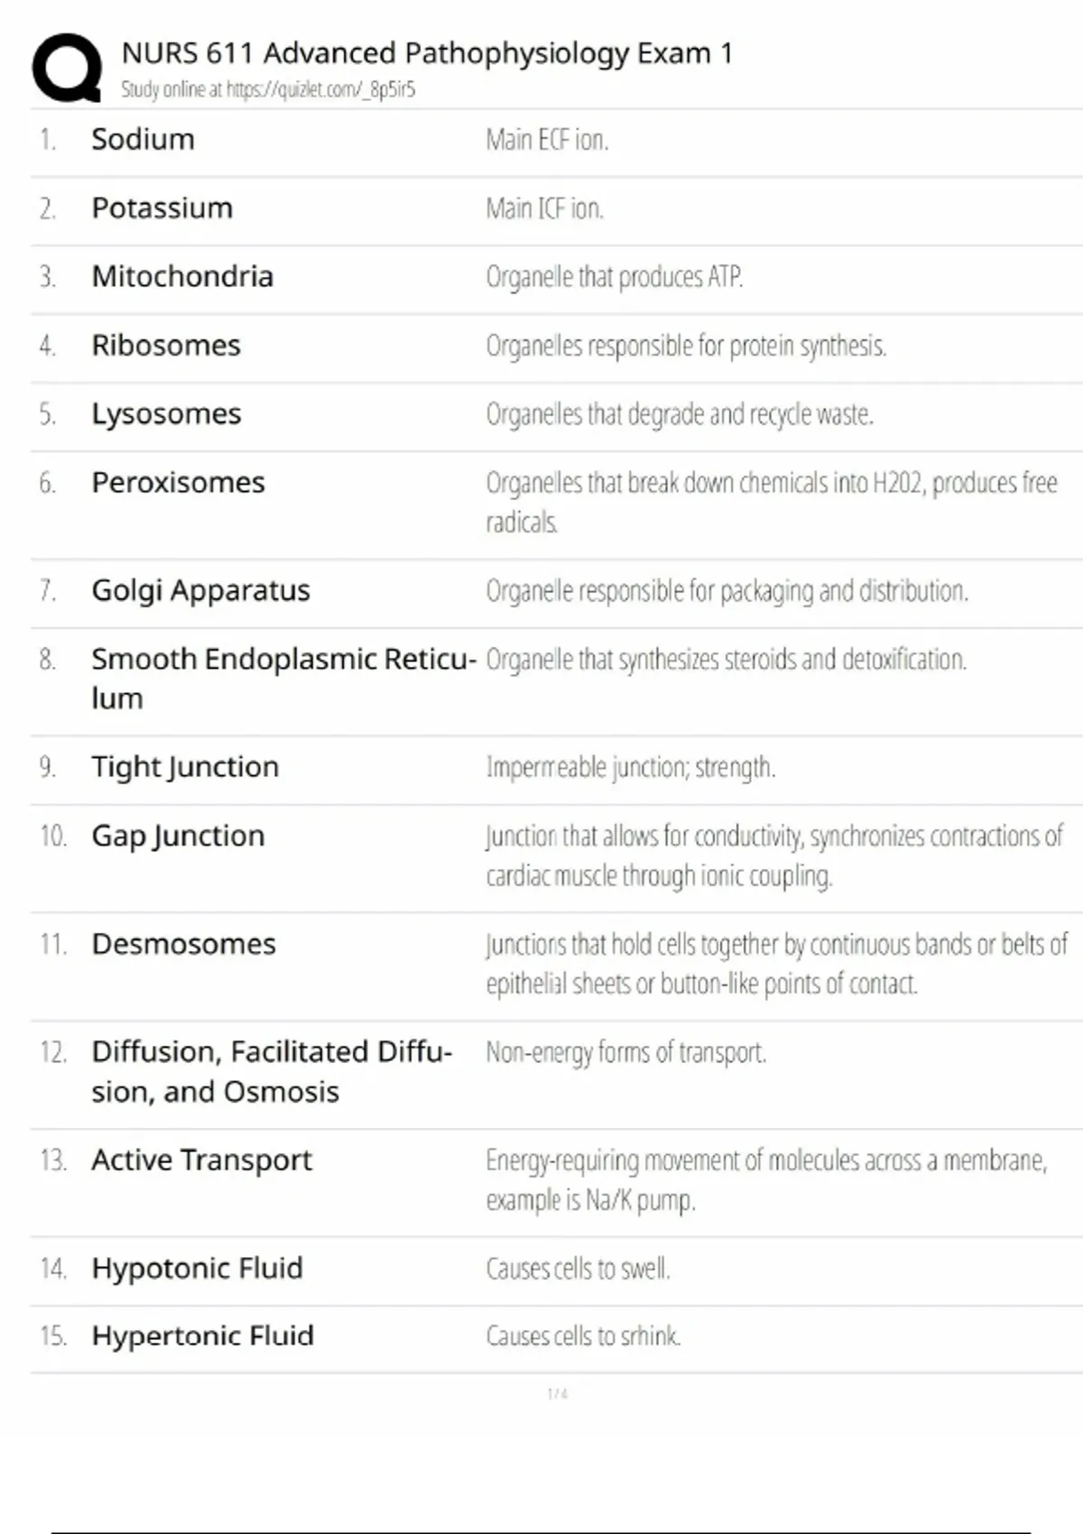Image resolution: width=1083 pixels, height=1534 pixels.
Task: Select the Tight Junction term
Action: coord(185,767)
